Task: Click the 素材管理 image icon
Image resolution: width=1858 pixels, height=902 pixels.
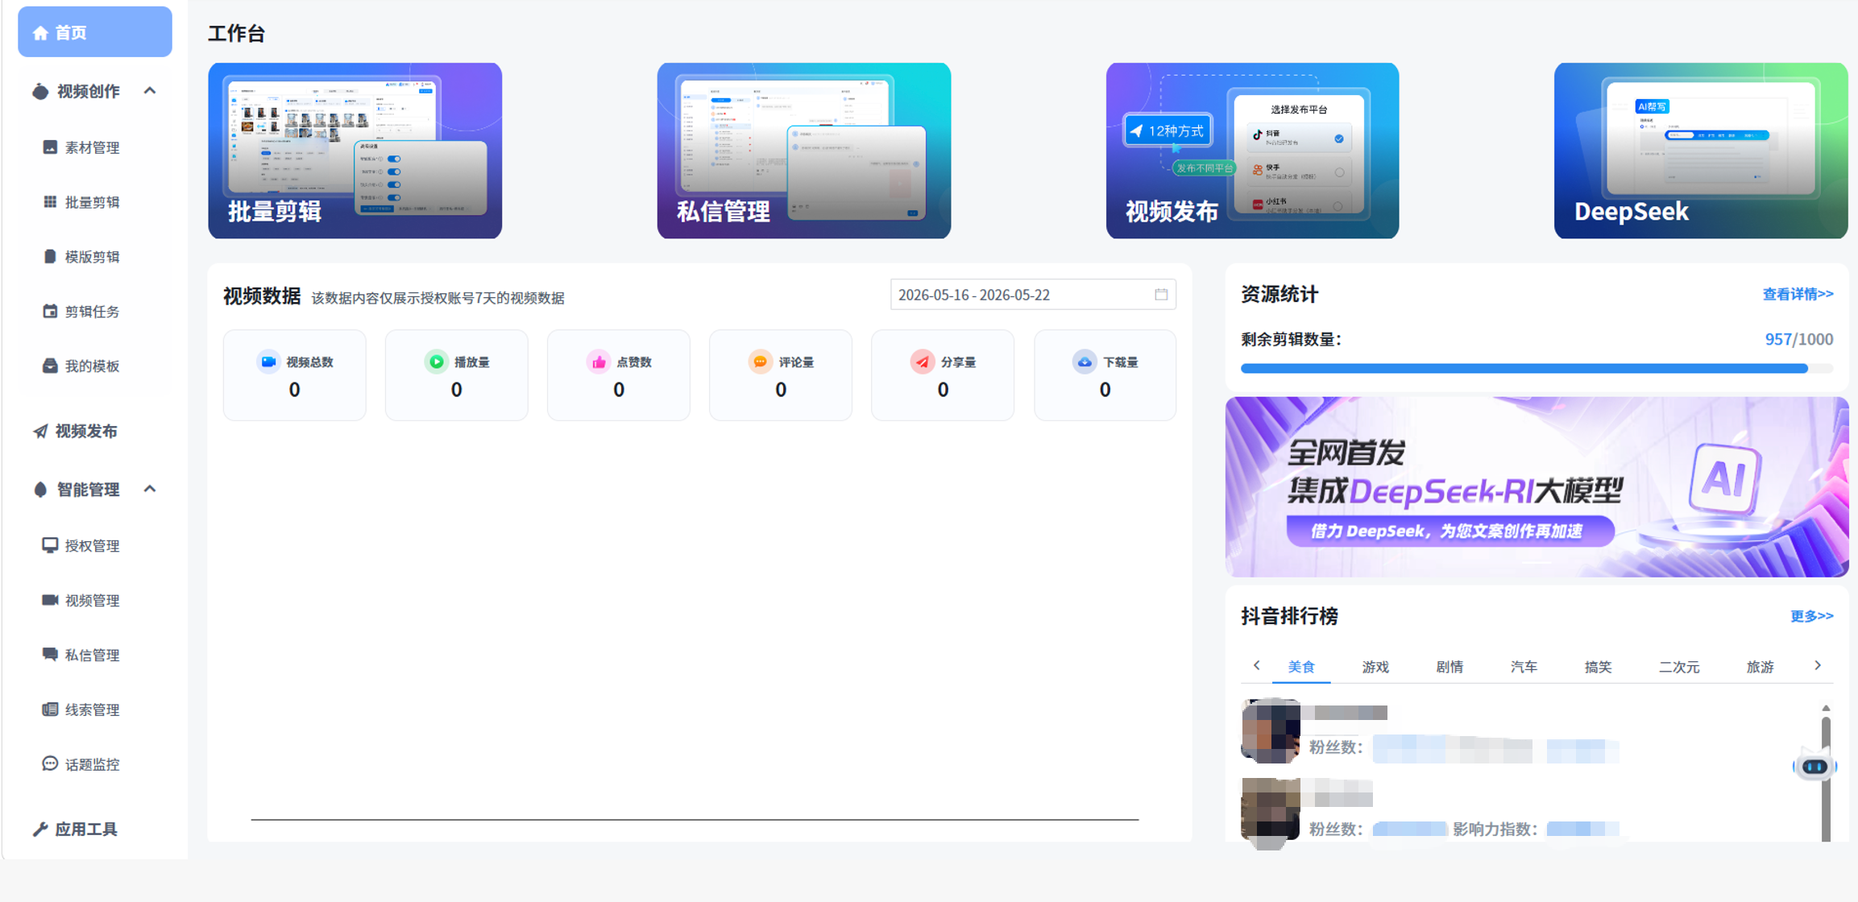Action: (x=50, y=147)
